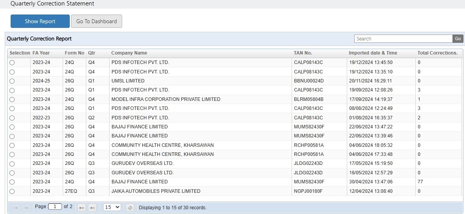Click the Go To Dashboard button
This screenshot has width=465, height=214.
click(x=97, y=21)
